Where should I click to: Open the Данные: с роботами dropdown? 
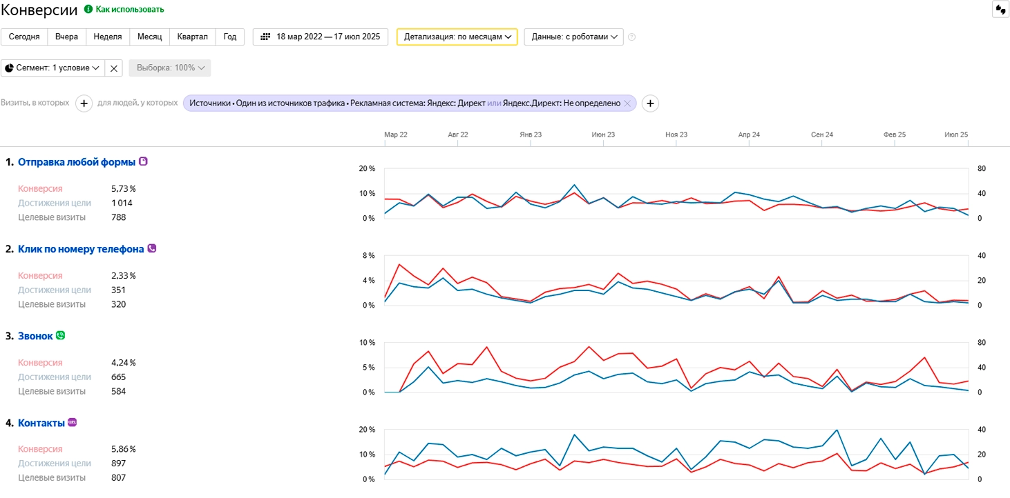tap(573, 37)
